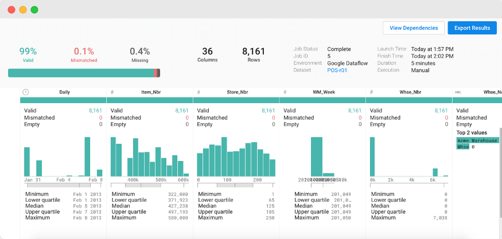Click Maximum 7,038 value in Whse_Nbr

tap(440, 218)
